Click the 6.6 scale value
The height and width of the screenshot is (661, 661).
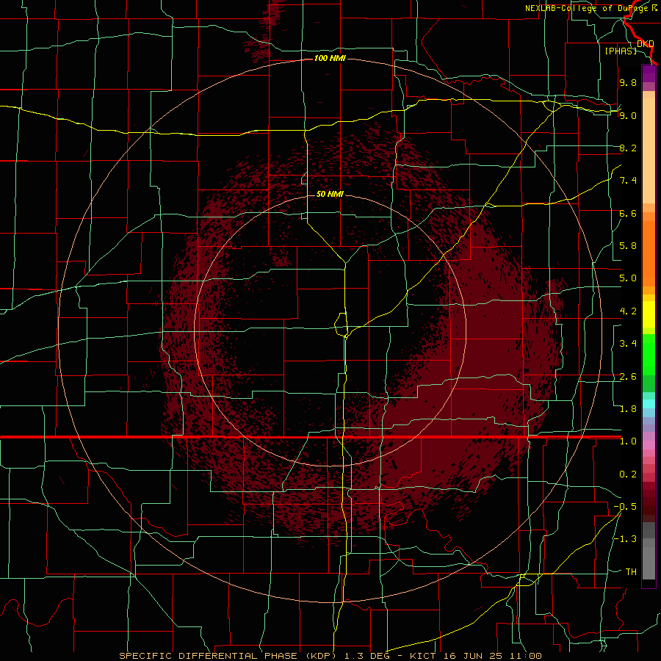(x=628, y=213)
